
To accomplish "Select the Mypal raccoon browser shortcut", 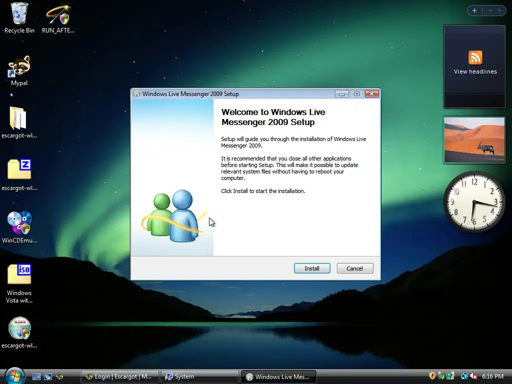I will pos(19,70).
